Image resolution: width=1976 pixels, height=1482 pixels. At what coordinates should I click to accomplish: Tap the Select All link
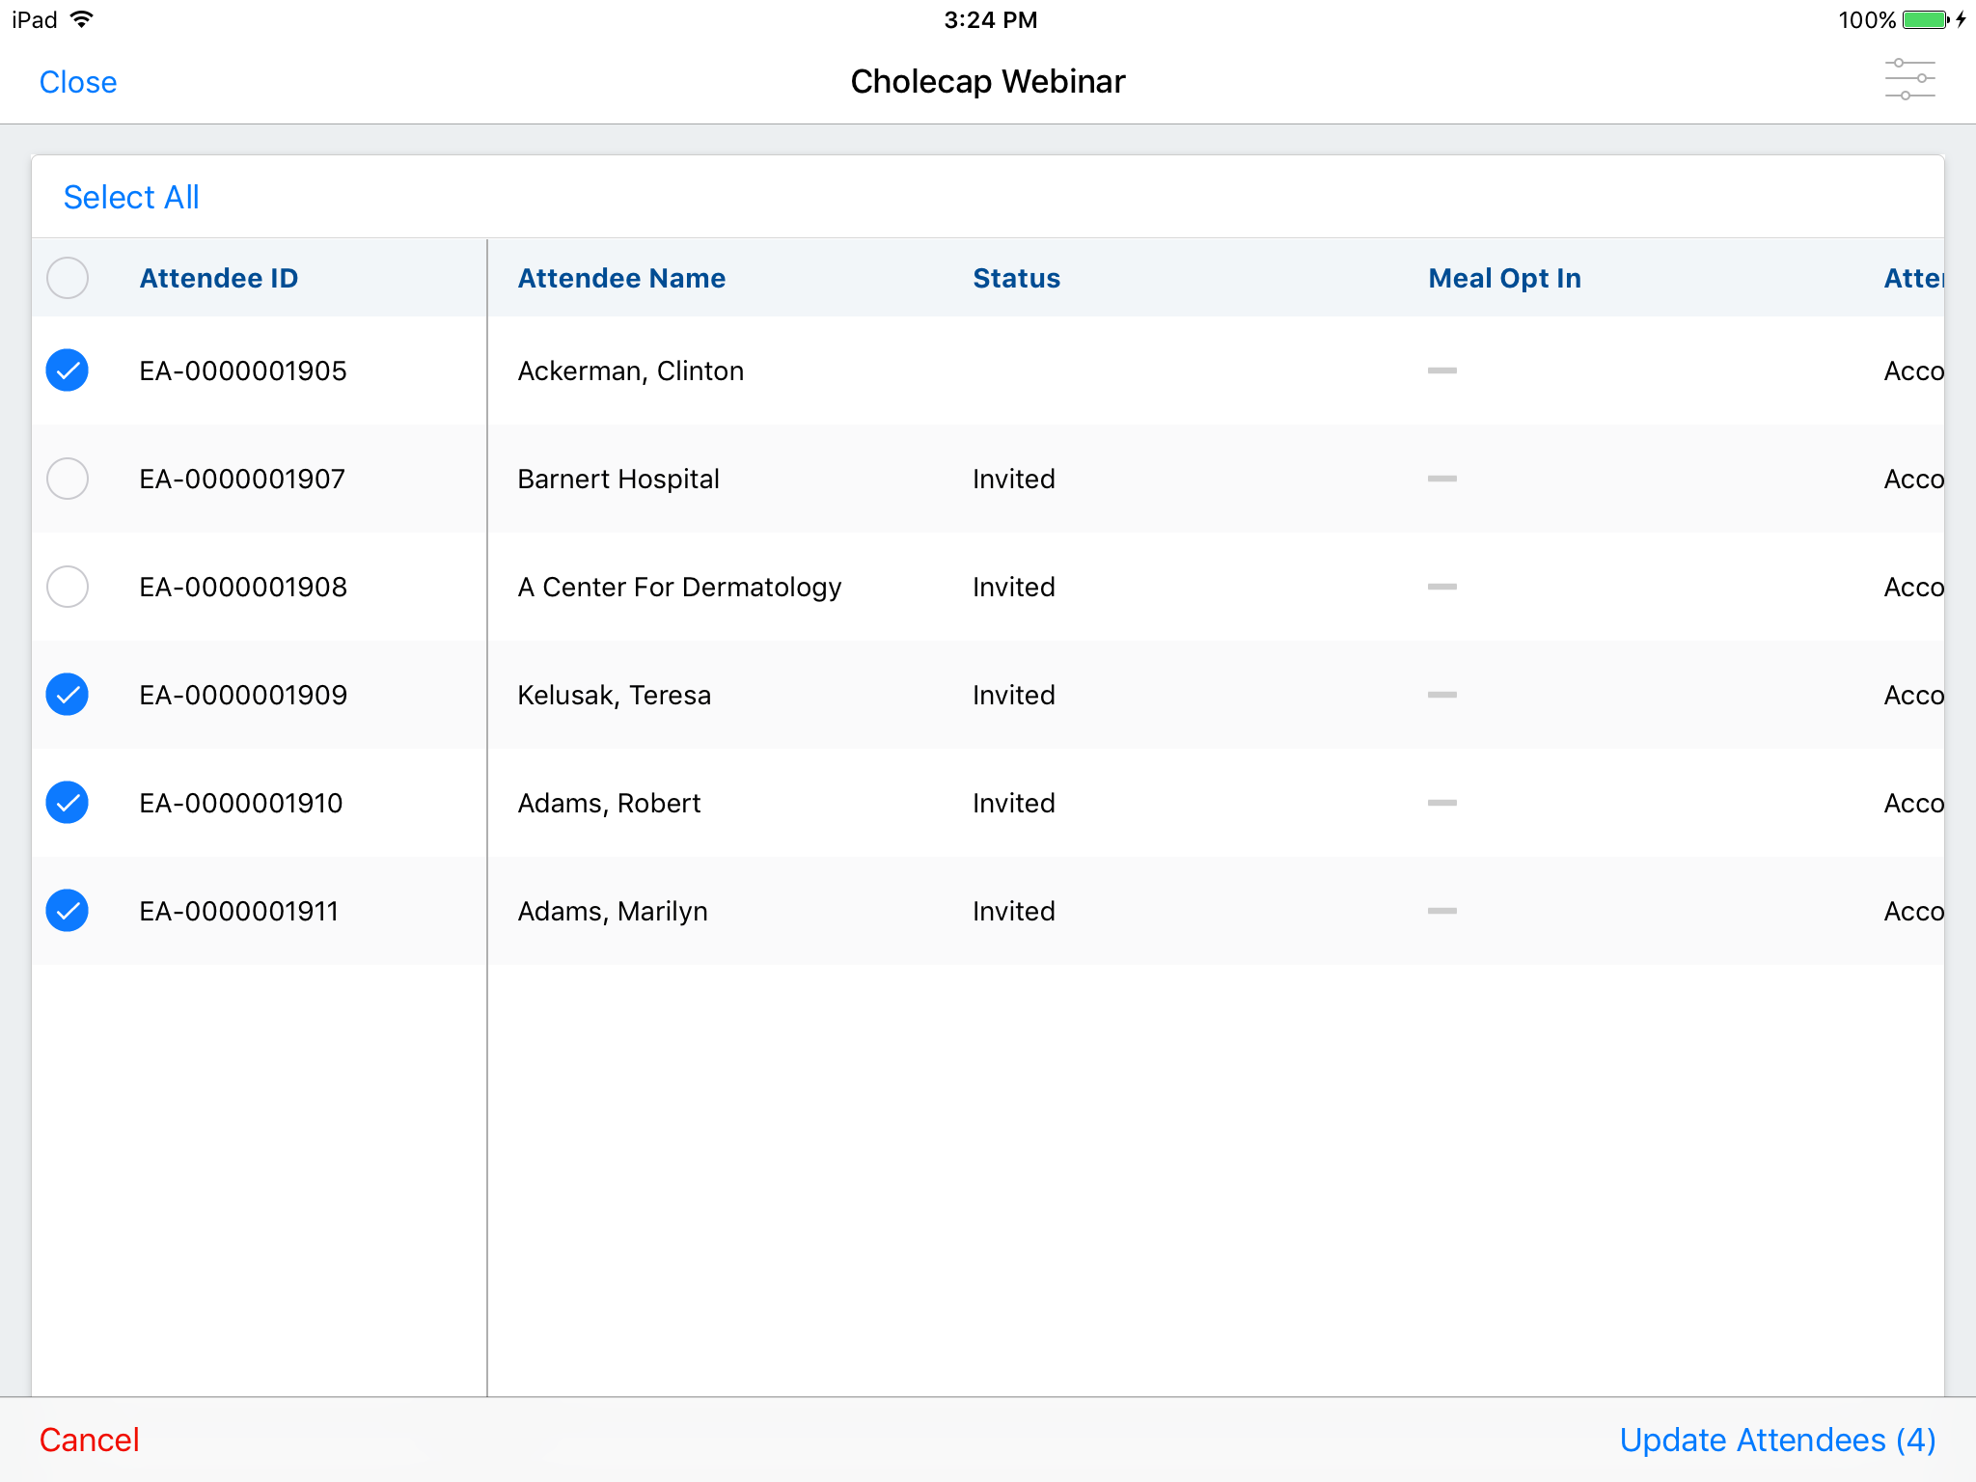tap(131, 197)
